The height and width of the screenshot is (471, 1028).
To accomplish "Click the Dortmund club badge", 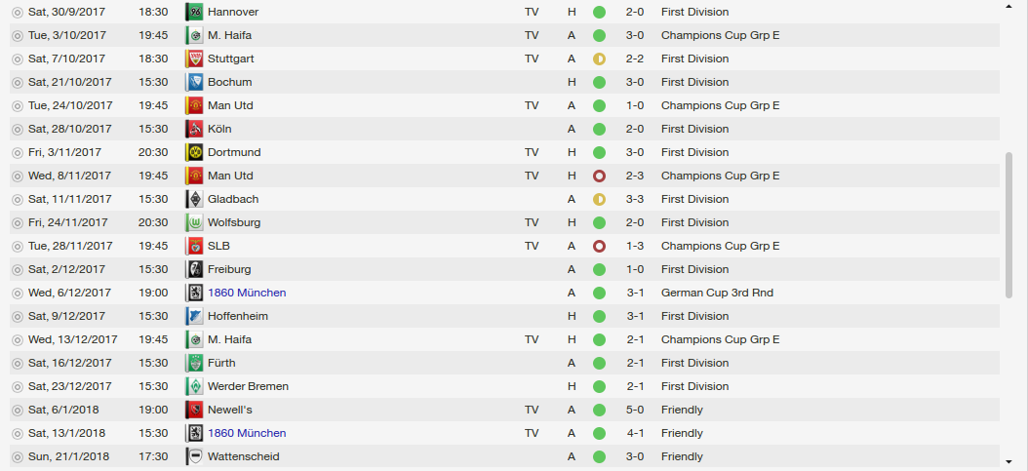I will pyautogui.click(x=193, y=152).
